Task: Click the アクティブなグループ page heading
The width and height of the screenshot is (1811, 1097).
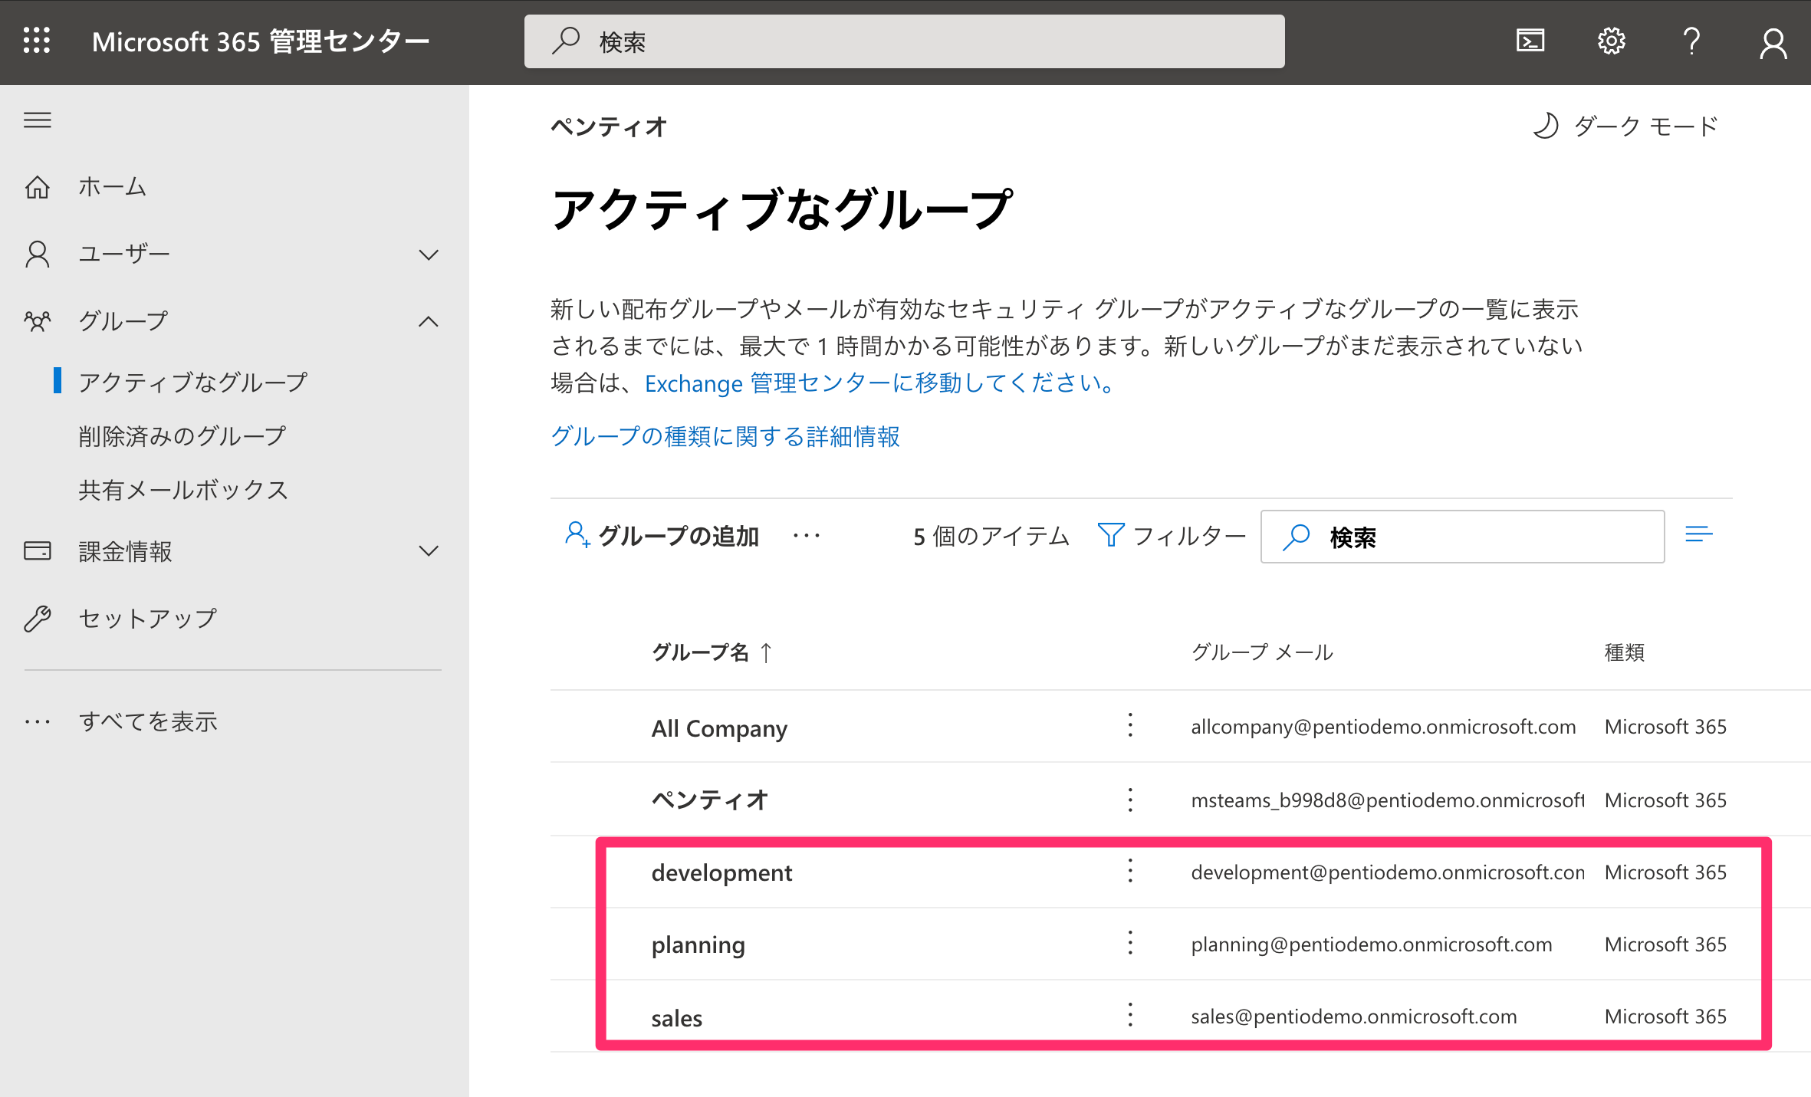Action: tap(782, 209)
